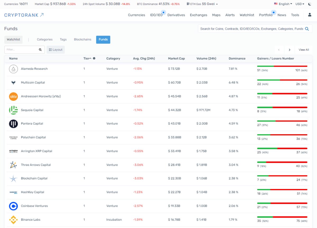Sort by Dominance column

pos(237,59)
